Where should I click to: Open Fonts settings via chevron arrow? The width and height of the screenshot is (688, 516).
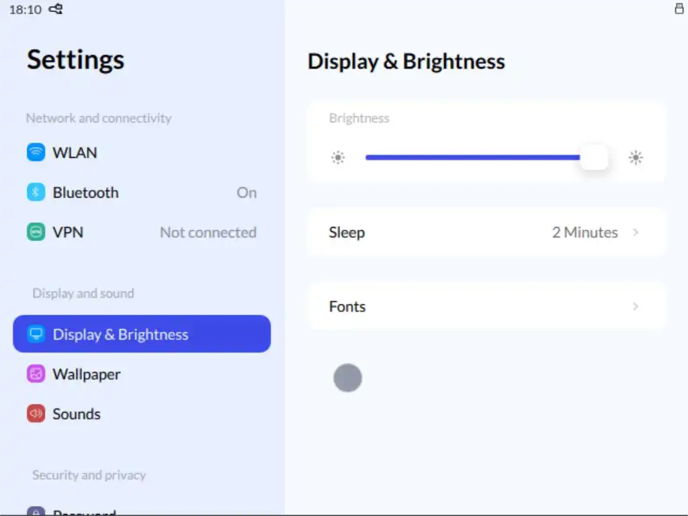point(636,306)
